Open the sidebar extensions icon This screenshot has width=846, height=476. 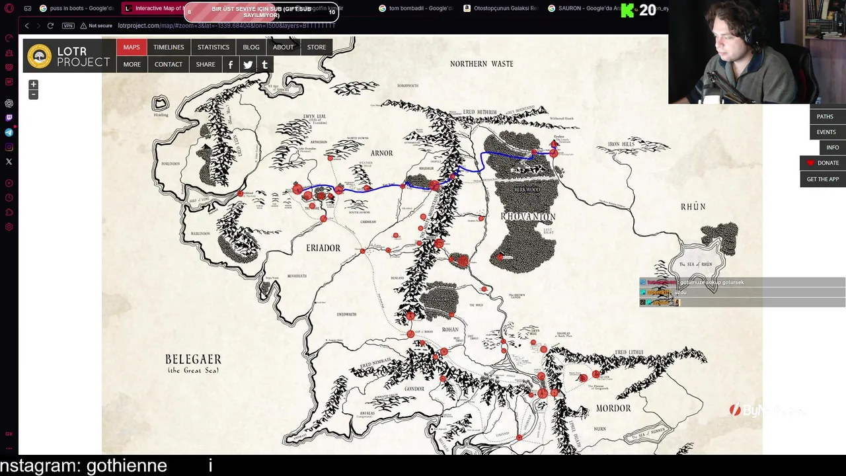pos(9,212)
